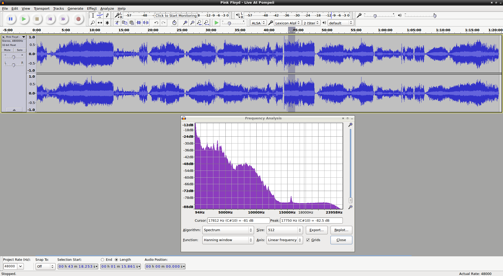The image size is (503, 276).
Task: Click the Silence audio icon
Action: coord(146,23)
